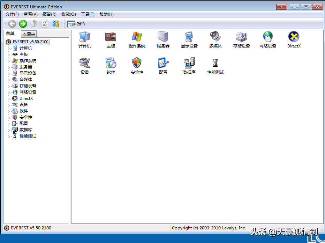This screenshot has height=243, width=325.
Task: Expand the 操作系统 tree node arrow
Action: pos(9,61)
